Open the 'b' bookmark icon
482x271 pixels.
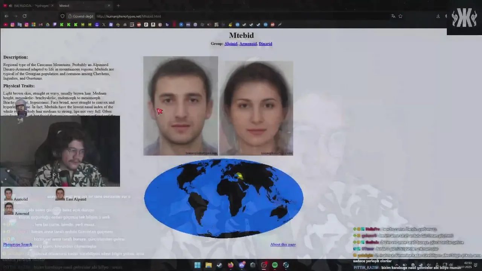[167, 25]
